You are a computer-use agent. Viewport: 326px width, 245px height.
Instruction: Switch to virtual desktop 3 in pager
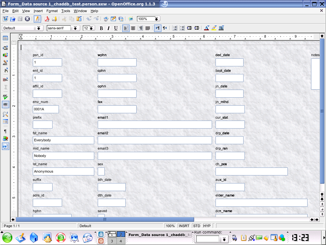pyautogui.click(x=112, y=241)
